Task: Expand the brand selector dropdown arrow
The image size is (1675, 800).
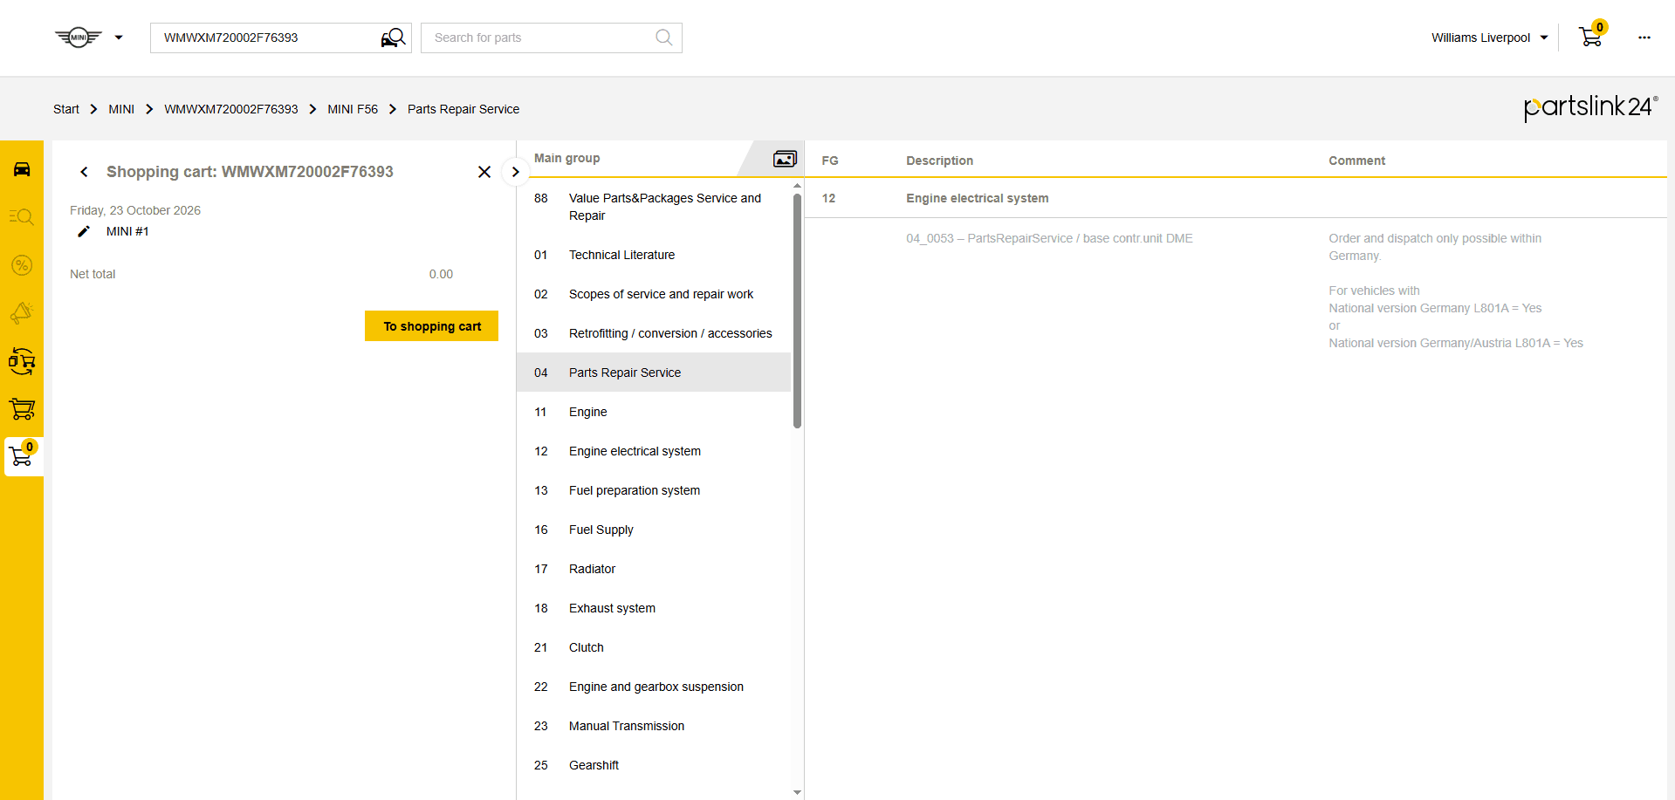Action: pyautogui.click(x=119, y=38)
